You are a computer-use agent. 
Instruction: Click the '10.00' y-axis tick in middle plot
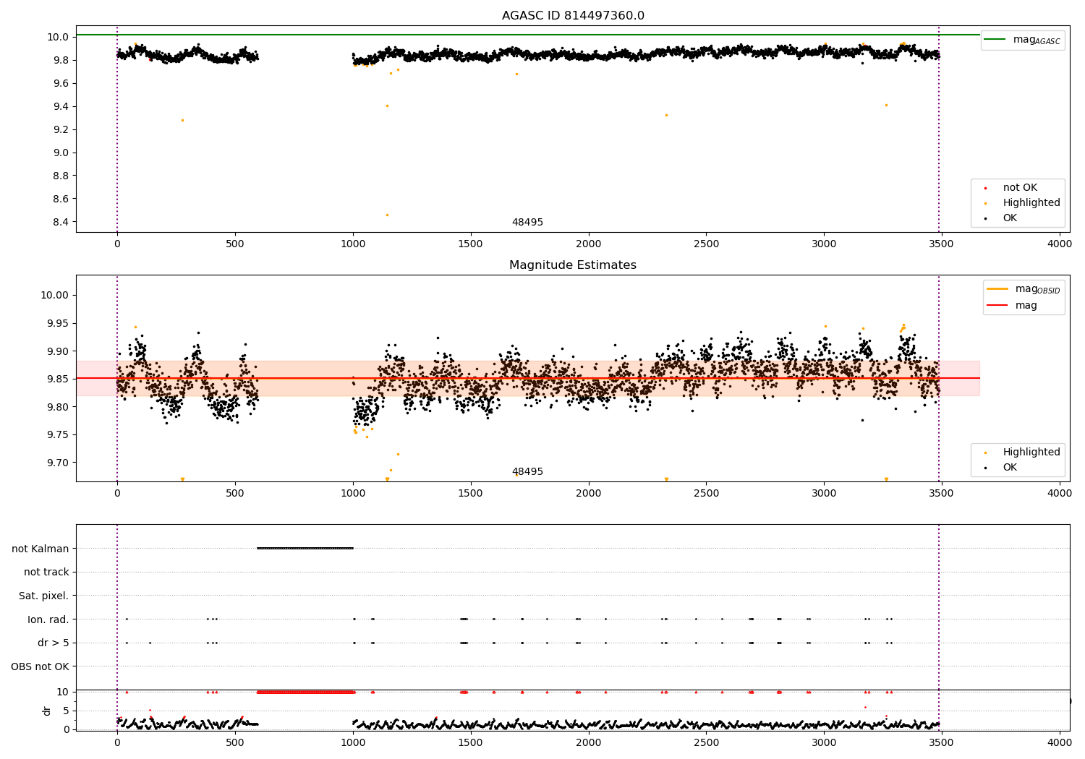point(56,295)
